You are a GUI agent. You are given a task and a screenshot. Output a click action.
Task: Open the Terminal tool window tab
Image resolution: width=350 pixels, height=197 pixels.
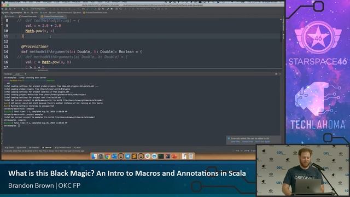47,148
